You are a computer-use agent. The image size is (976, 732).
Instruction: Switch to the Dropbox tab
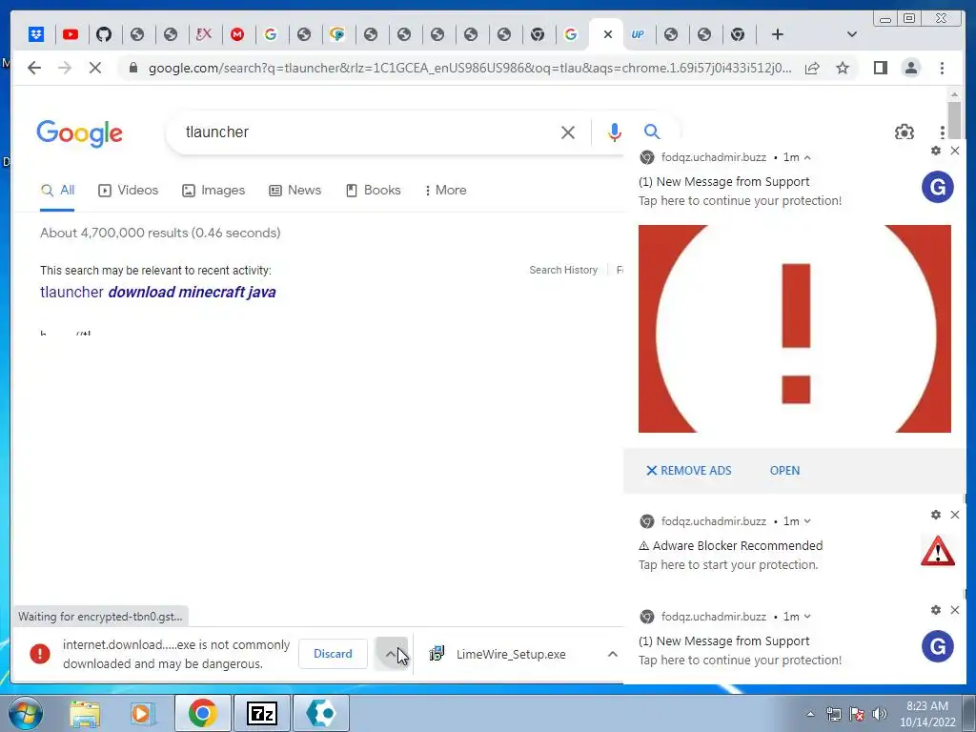click(x=36, y=34)
